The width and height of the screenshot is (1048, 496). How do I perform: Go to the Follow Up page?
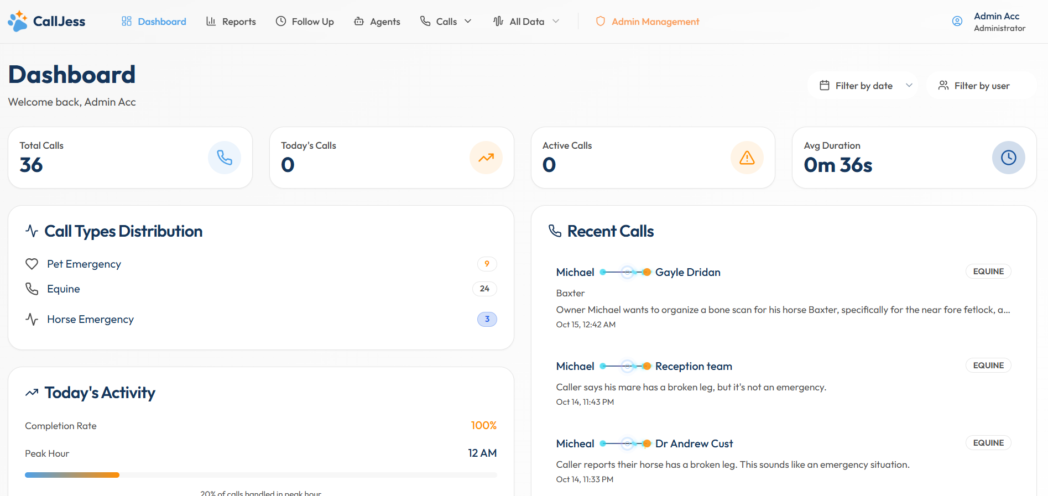click(x=305, y=22)
